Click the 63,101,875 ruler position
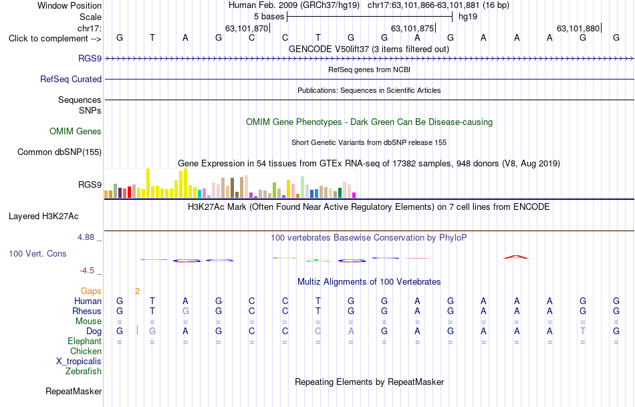Viewport: 635px width, 407px height. [x=412, y=28]
